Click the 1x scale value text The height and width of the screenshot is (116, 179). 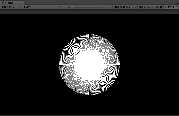click(106, 7)
